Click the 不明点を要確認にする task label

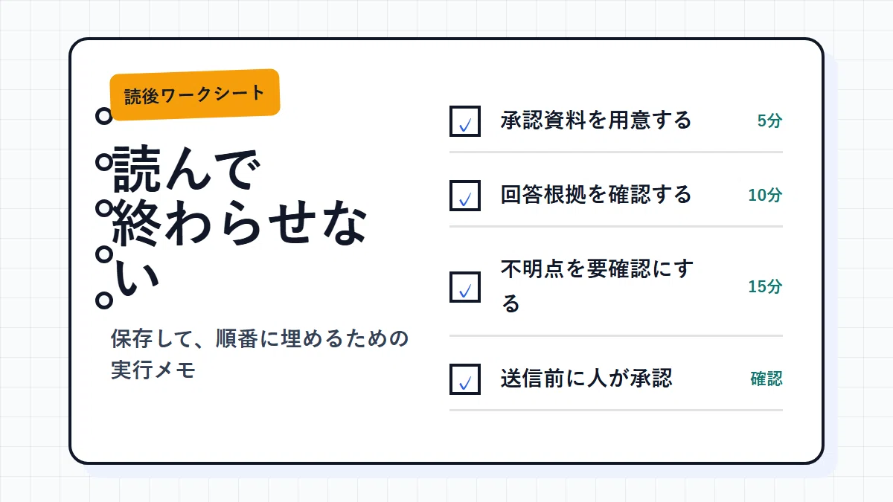coord(598,286)
